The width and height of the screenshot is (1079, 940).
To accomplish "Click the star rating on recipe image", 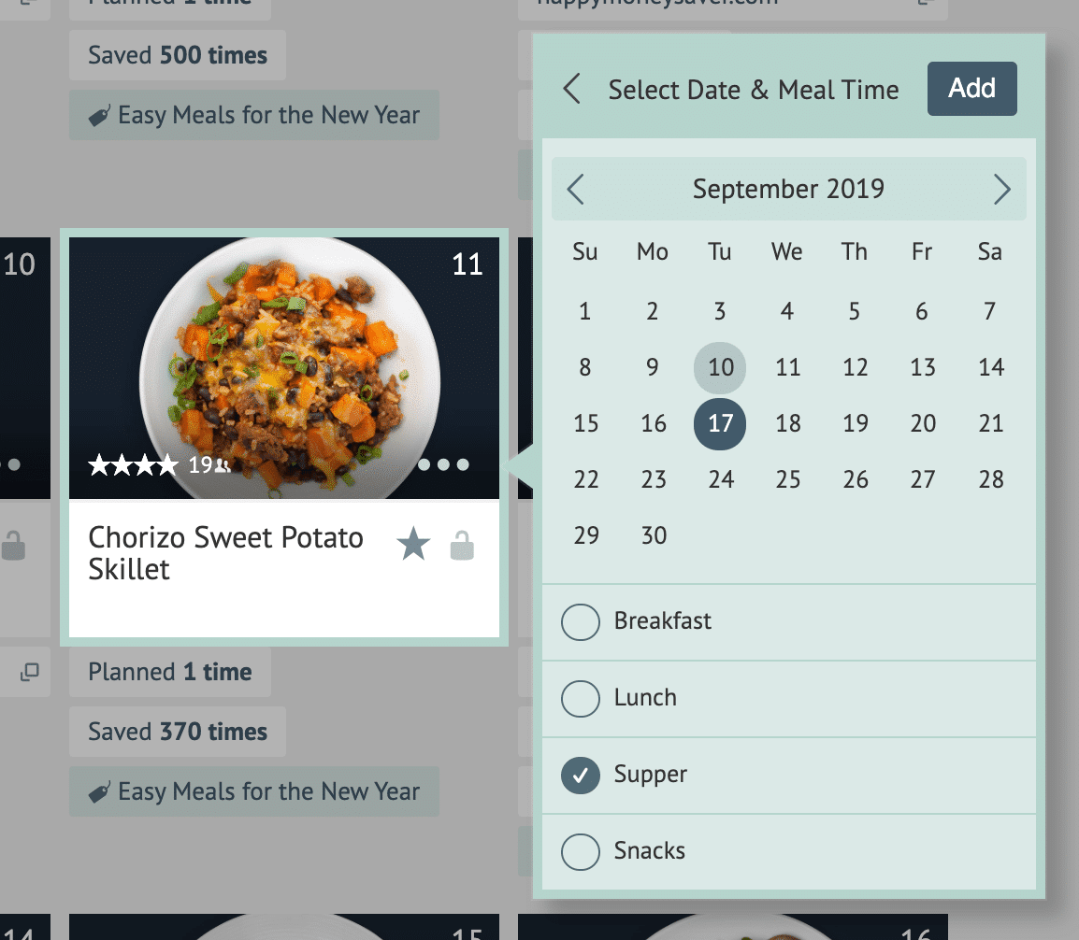I will point(134,465).
